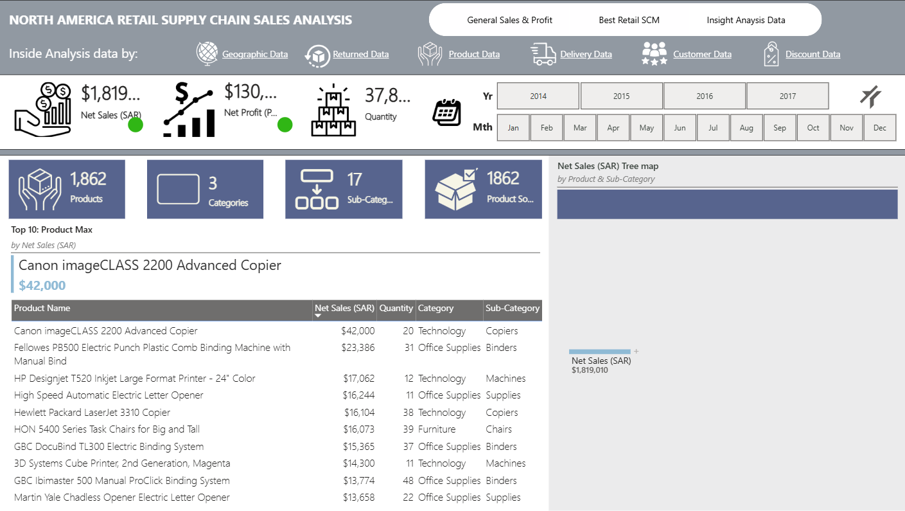Open the Insight Anaysis Data page
905x511 pixels.
pos(746,20)
